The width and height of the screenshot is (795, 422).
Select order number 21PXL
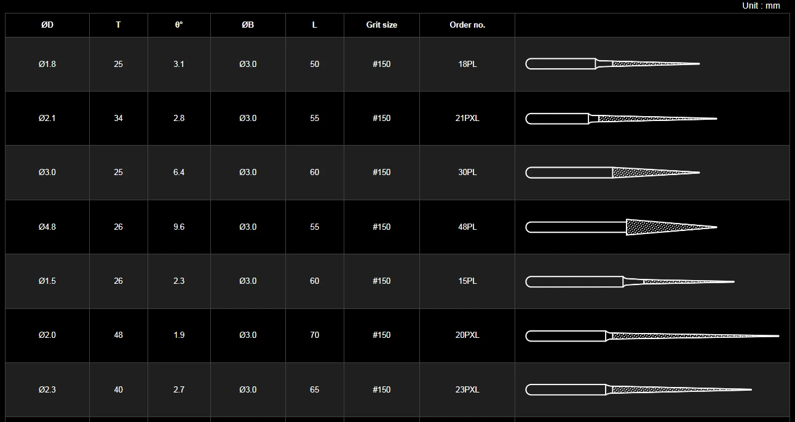point(467,118)
